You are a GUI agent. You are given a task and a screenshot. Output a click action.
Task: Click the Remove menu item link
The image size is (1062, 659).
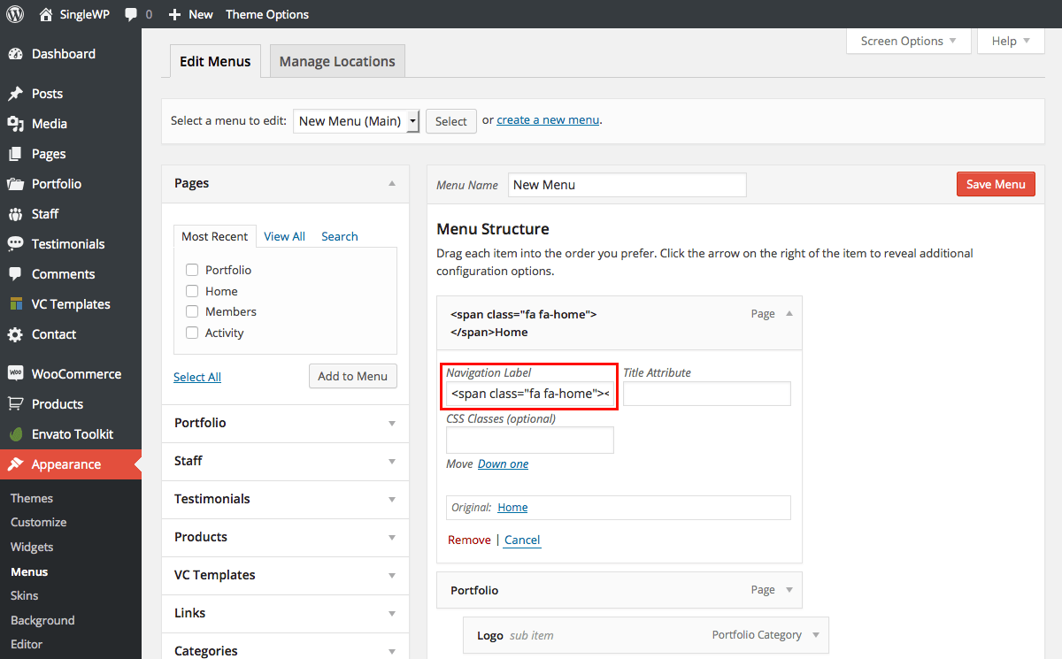click(469, 540)
